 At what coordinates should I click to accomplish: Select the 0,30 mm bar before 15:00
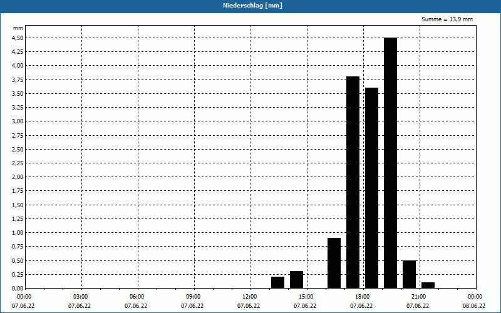(296, 280)
